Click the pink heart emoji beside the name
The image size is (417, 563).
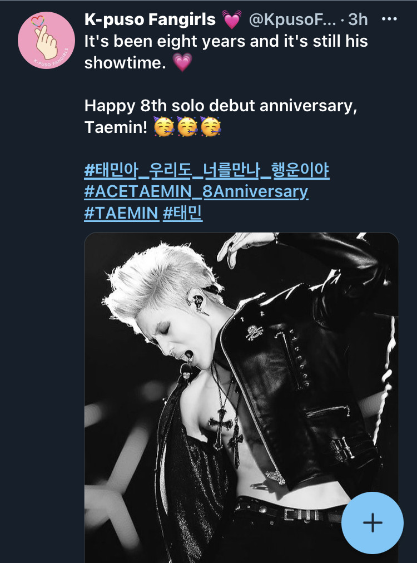[231, 19]
